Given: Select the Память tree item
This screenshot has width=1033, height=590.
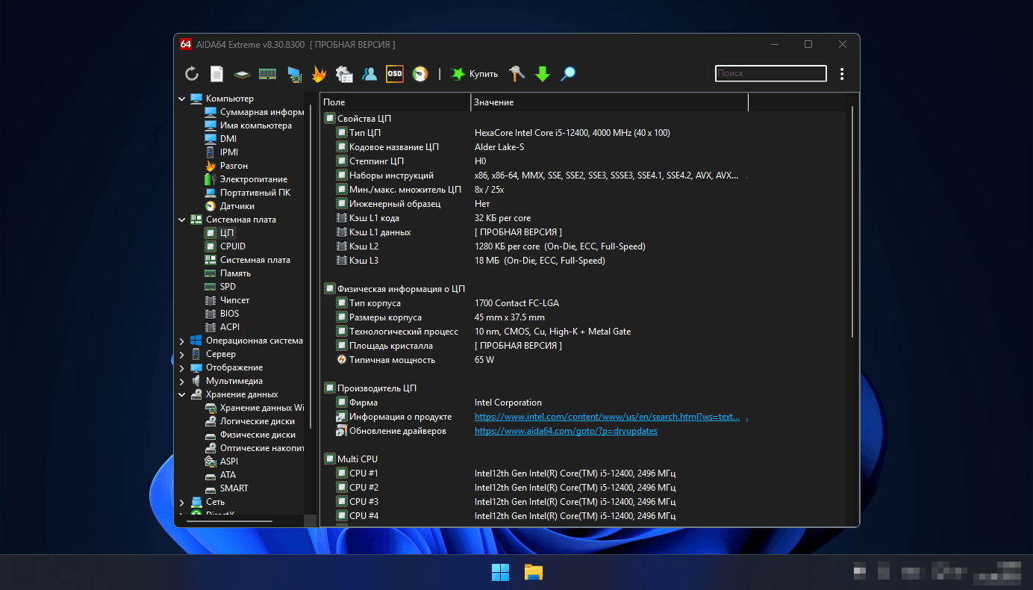Looking at the screenshot, I should tap(228, 273).
